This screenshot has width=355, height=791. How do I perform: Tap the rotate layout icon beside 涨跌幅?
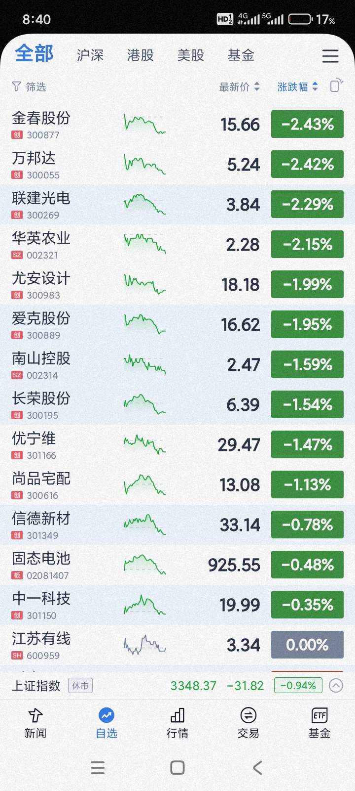(x=336, y=85)
